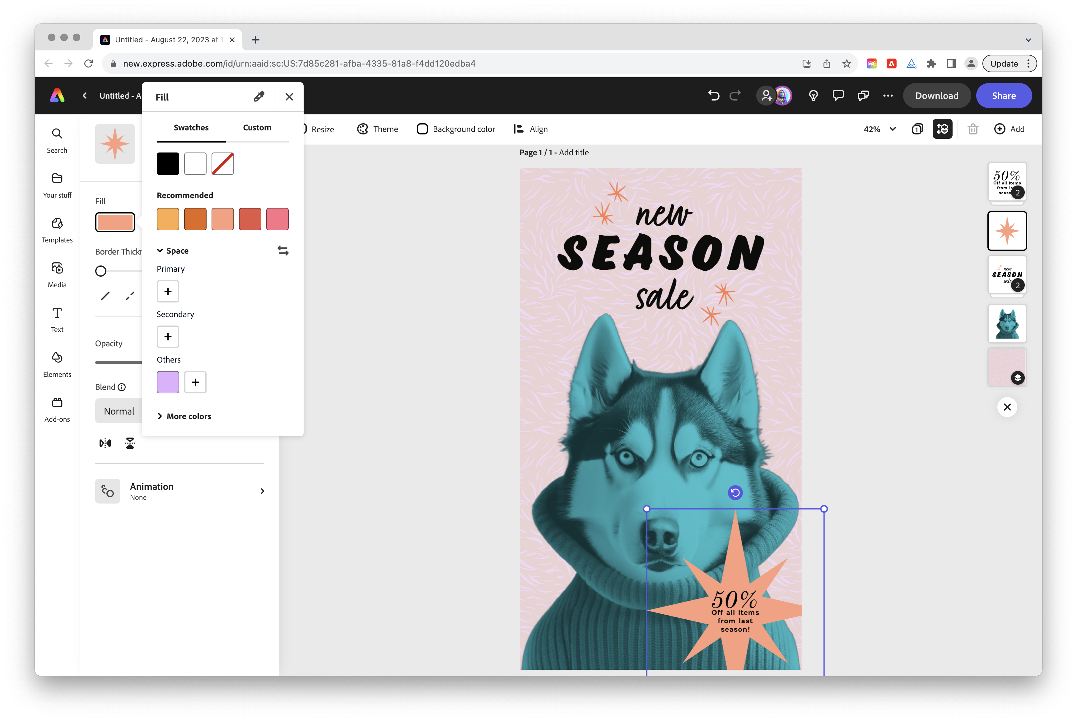This screenshot has width=1077, height=722.
Task: Click the Download button
Action: [936, 95]
